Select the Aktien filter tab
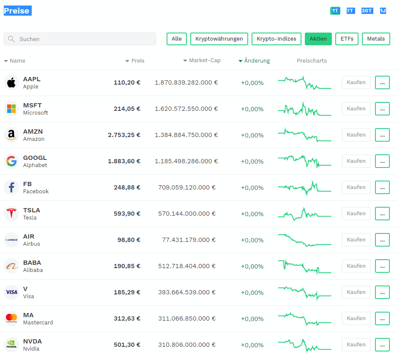Image resolution: width=397 pixels, height=354 pixels. 318,39
